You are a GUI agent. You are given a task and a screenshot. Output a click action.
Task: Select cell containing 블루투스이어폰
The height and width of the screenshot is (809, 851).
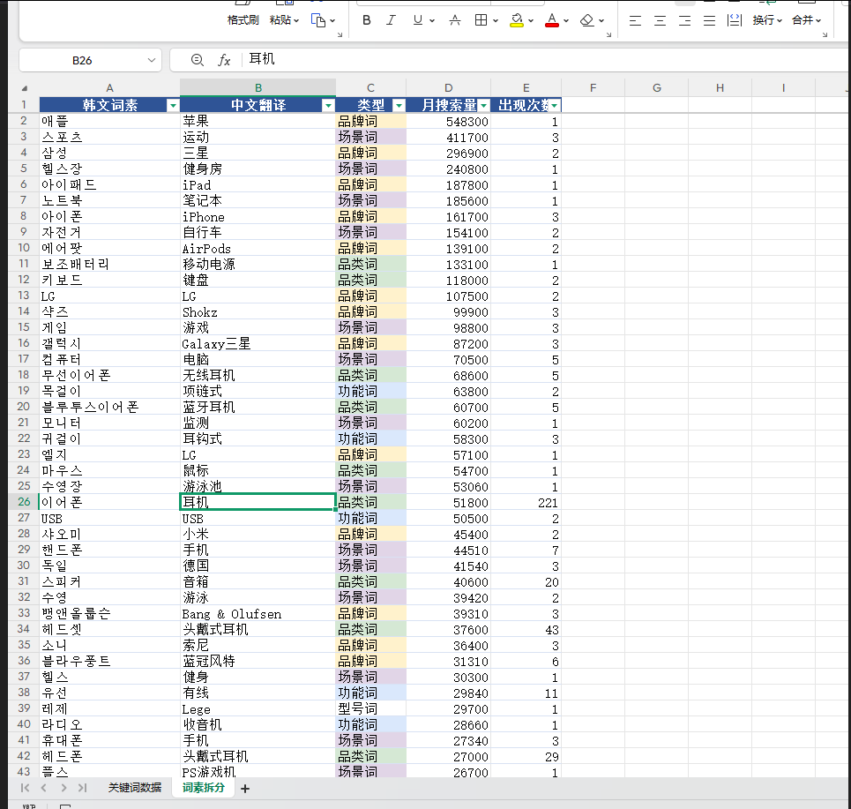click(109, 408)
